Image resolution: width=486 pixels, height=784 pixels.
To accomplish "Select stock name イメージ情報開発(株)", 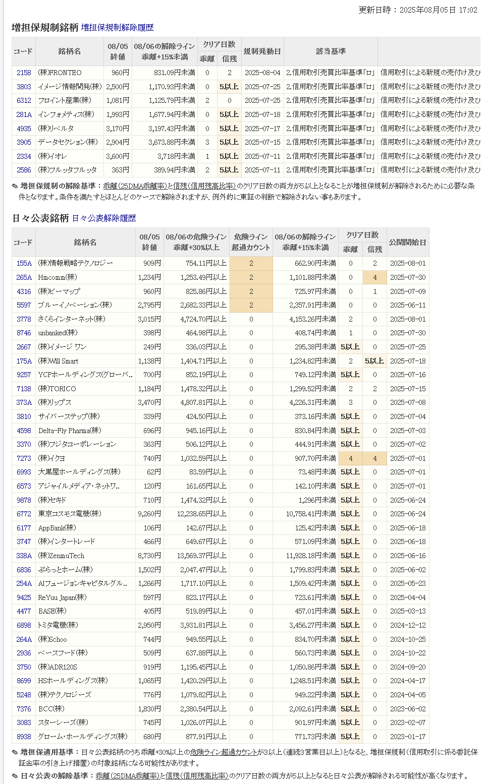I will click(70, 87).
